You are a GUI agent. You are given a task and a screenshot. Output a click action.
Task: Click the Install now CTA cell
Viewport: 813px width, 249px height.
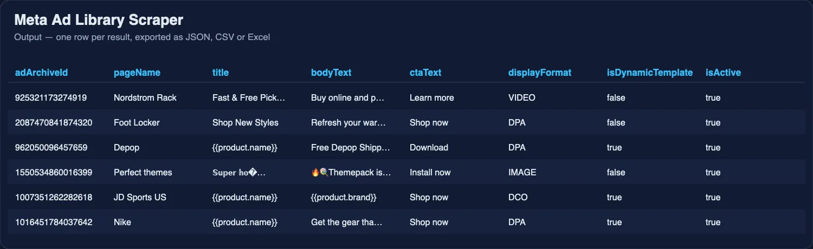[x=430, y=173]
